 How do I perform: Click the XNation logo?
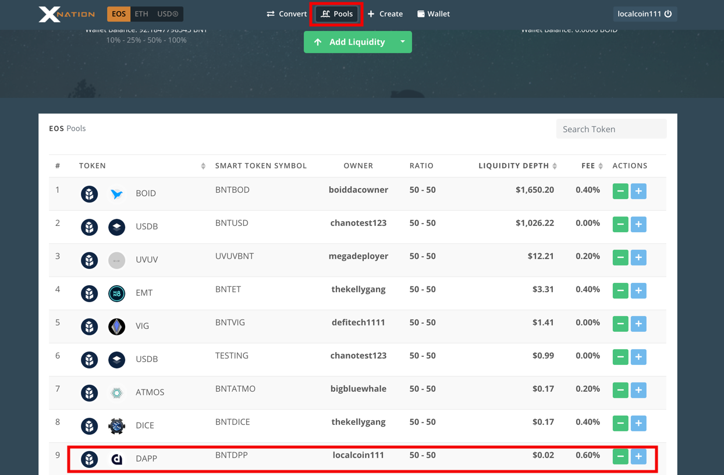(x=66, y=14)
